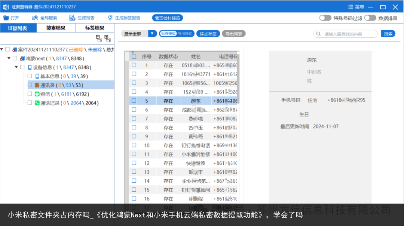Click the 鸿蒙next device icon

[x=22, y=59]
